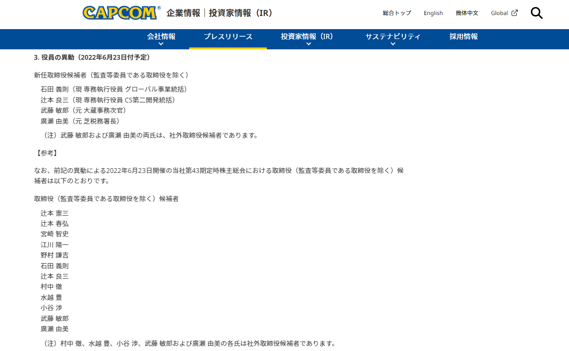Viewport: 569px width, 351px height.
Task: Open the Global site link
Action: (x=500, y=13)
